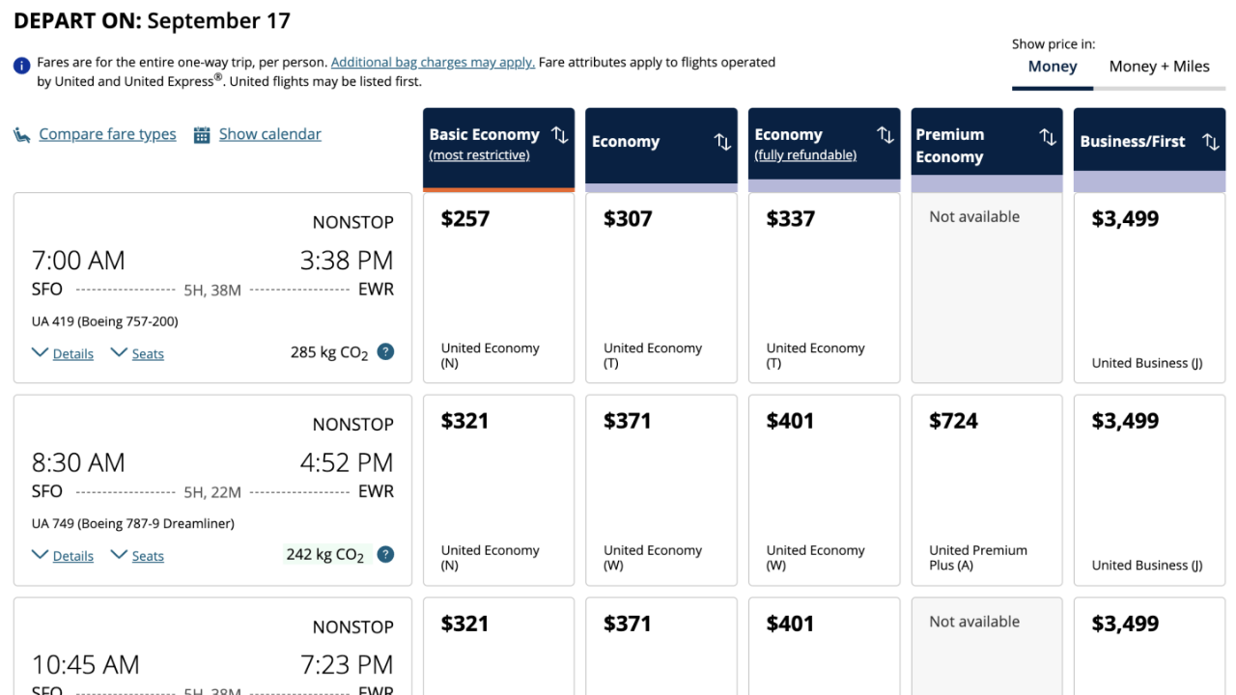Click the blue info icon beside the fare notice
The image size is (1236, 695).
[21, 65]
